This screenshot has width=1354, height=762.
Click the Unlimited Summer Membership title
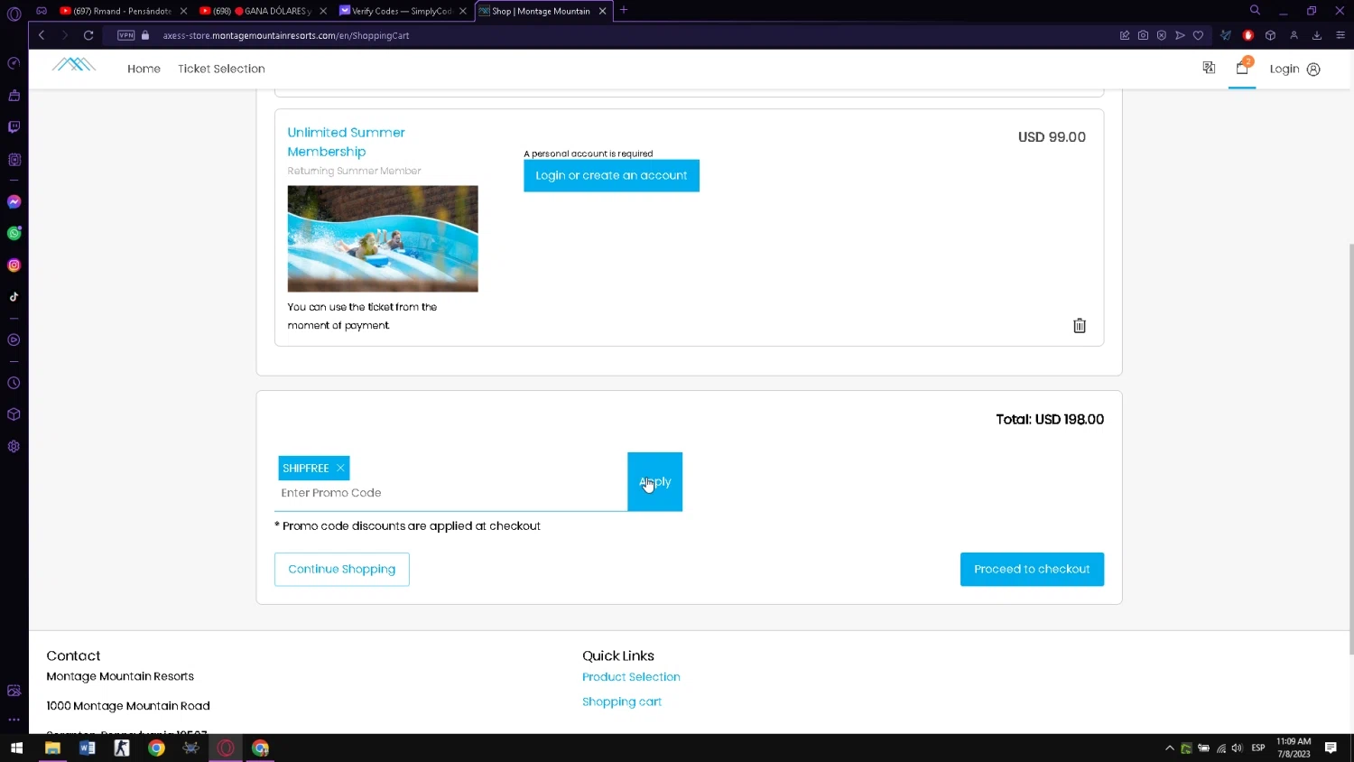pyautogui.click(x=346, y=142)
